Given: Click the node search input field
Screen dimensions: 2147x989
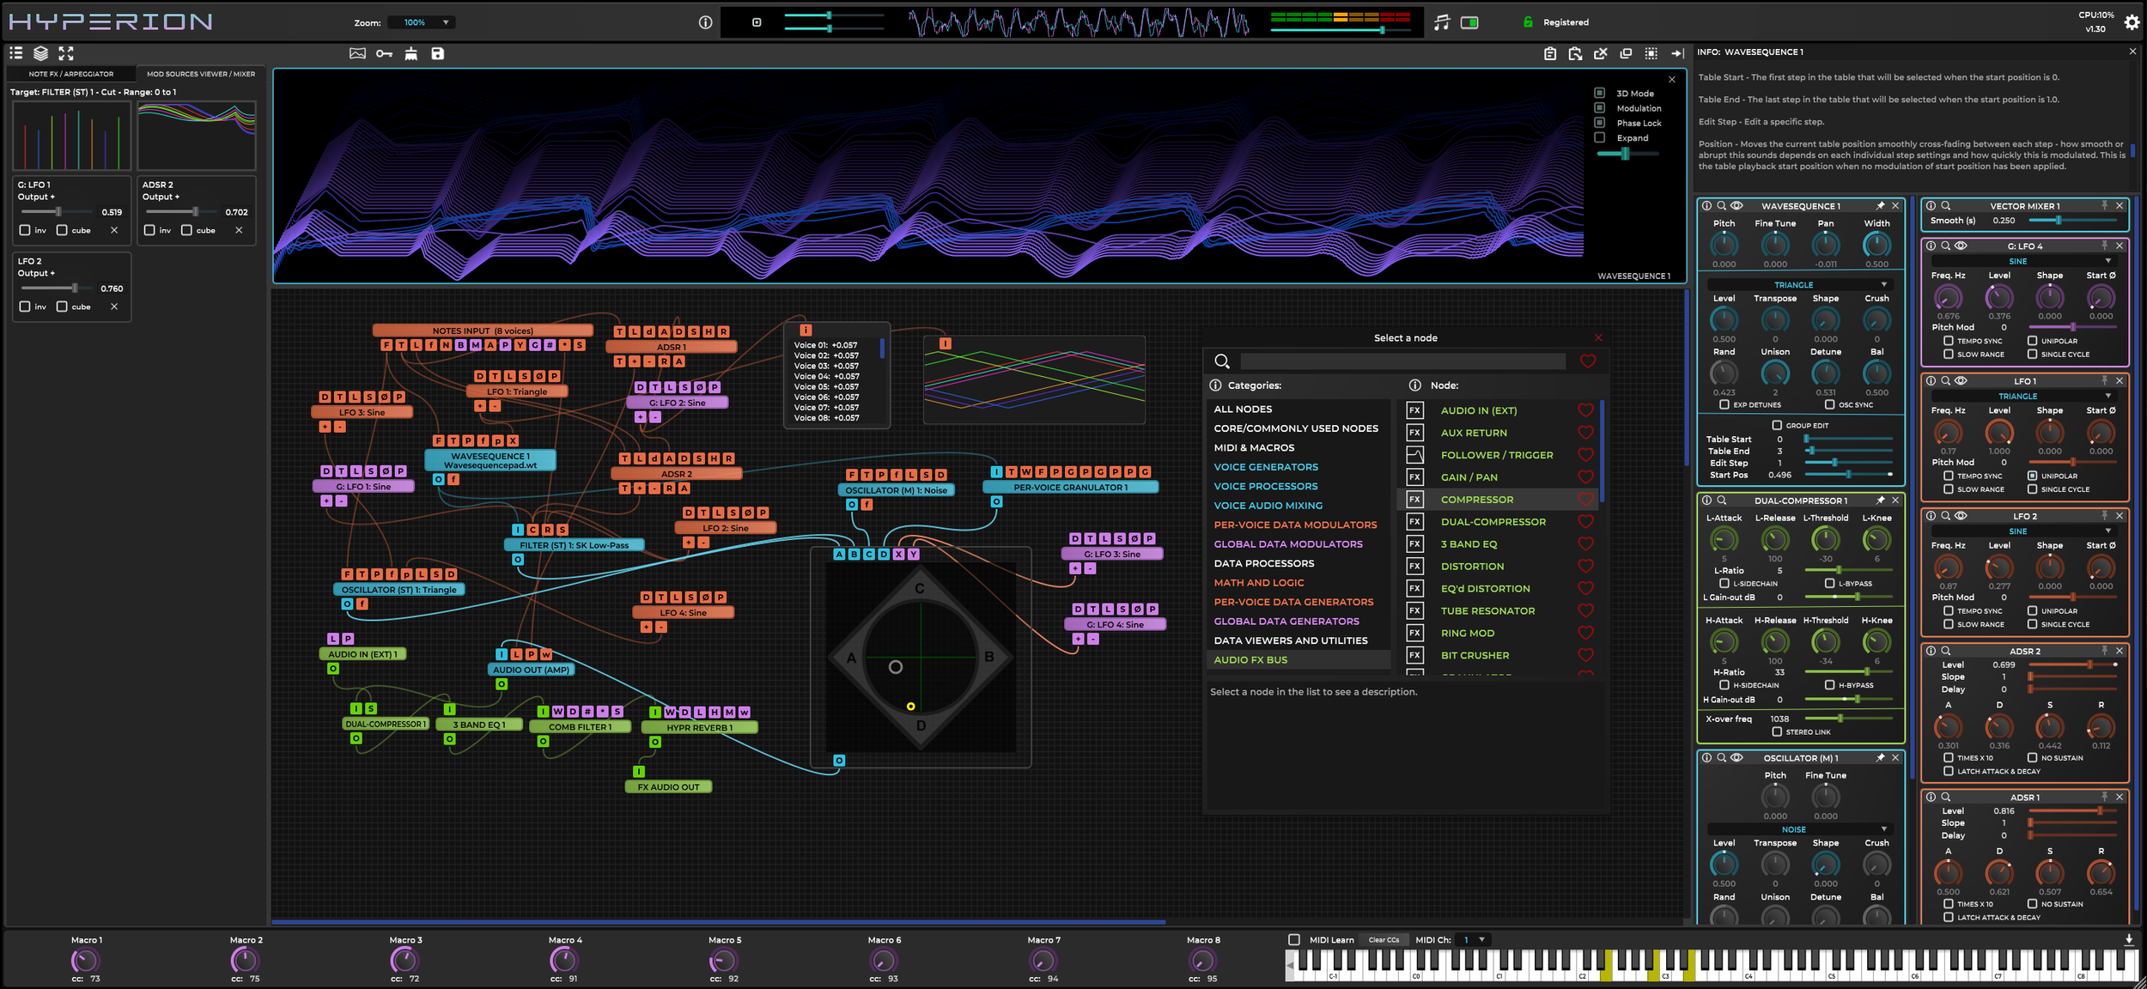Looking at the screenshot, I should (x=1403, y=361).
